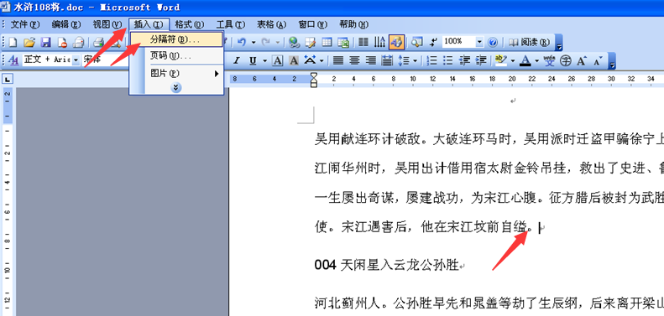Click the Reading (阅读) layout button
Image resolution: width=664 pixels, height=316 pixels.
pos(530,42)
